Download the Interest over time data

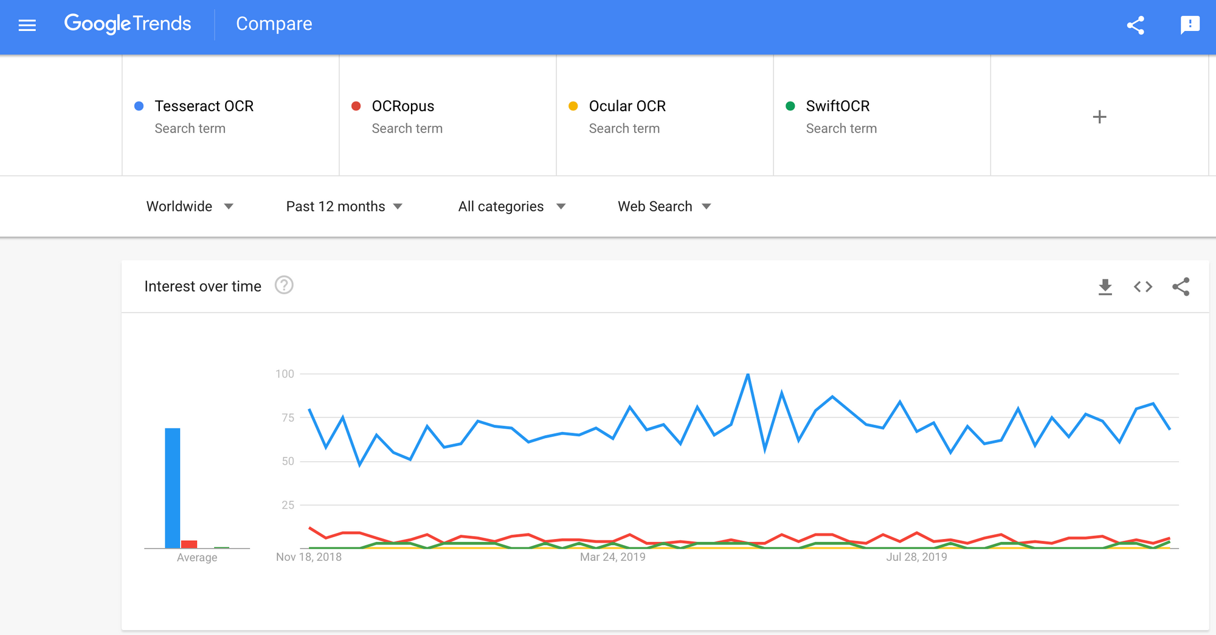pos(1105,286)
